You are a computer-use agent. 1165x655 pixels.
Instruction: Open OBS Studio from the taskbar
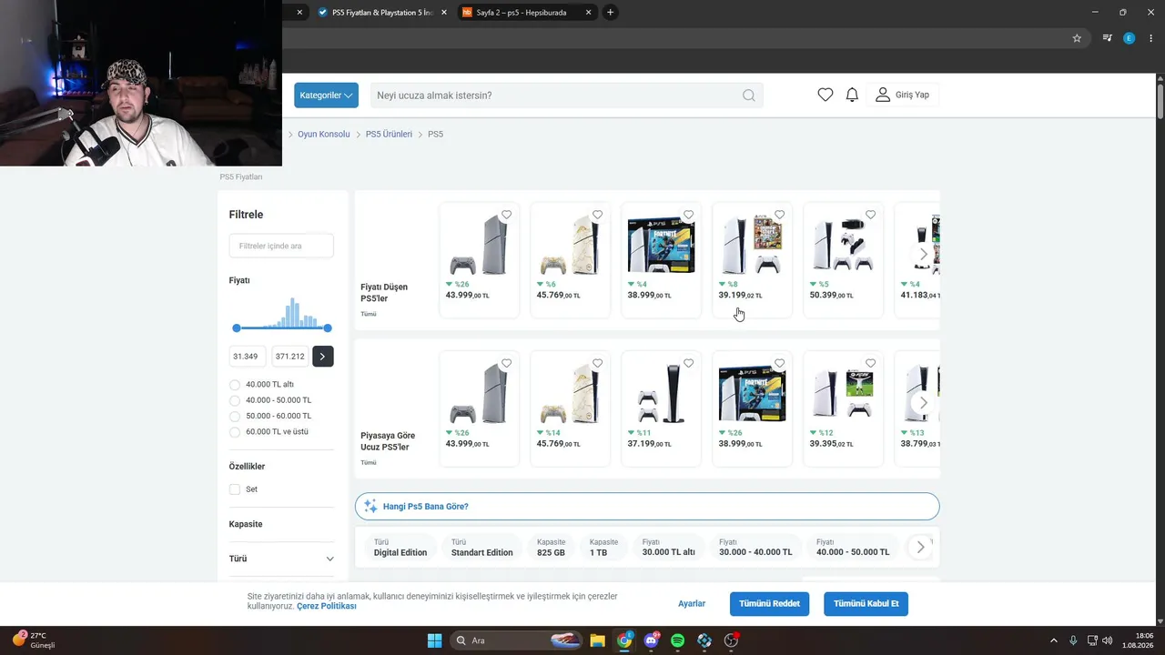point(731,640)
